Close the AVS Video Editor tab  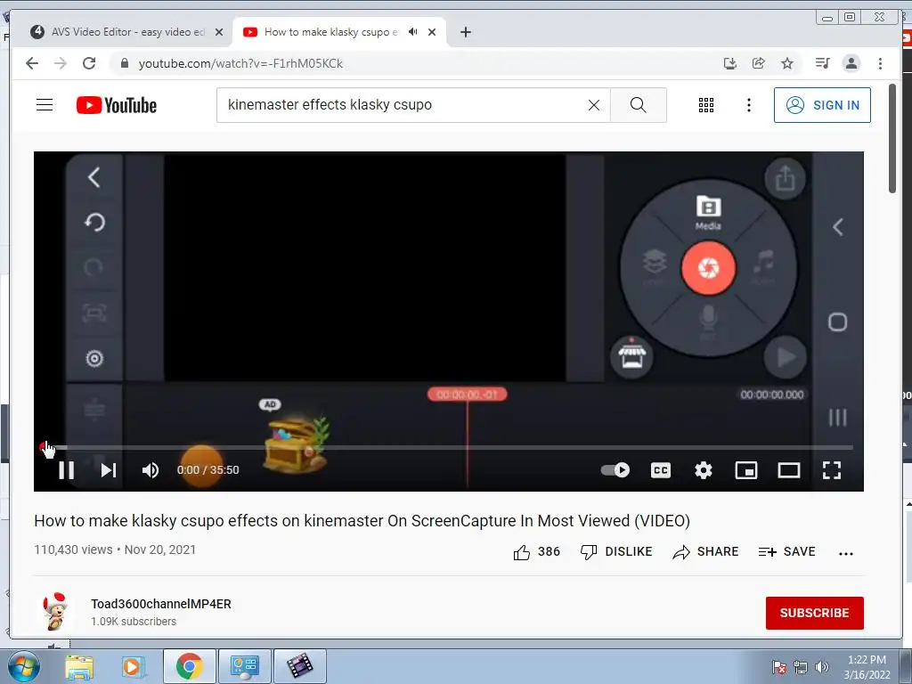[x=219, y=32]
